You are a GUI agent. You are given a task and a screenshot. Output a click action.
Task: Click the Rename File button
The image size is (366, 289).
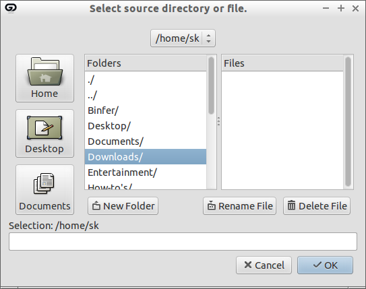239,206
